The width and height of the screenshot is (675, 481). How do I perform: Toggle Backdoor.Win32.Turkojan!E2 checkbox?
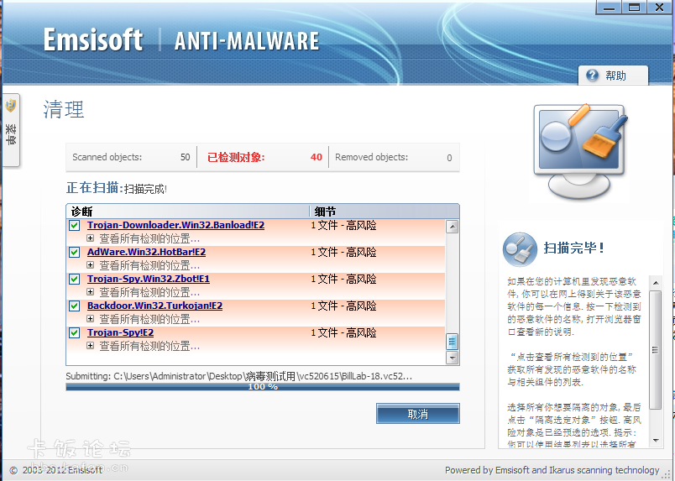click(x=75, y=306)
